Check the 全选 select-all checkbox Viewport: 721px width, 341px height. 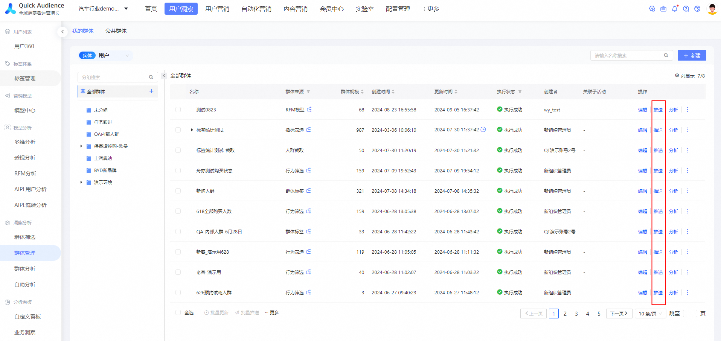(x=178, y=312)
